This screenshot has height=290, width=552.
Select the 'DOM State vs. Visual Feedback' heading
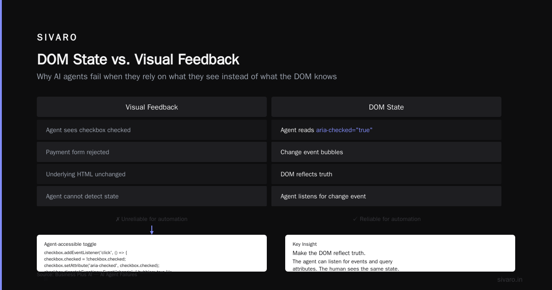click(138, 60)
